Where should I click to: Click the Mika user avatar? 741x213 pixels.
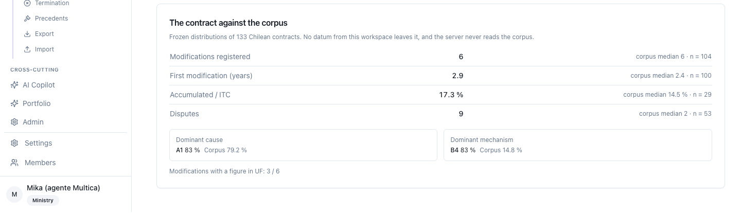[x=14, y=194]
